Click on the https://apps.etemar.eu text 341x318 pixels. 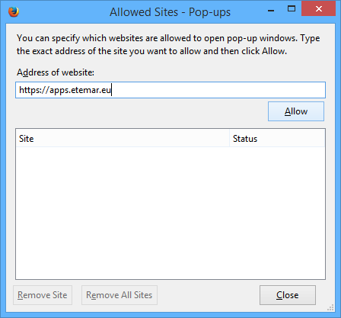coord(65,90)
